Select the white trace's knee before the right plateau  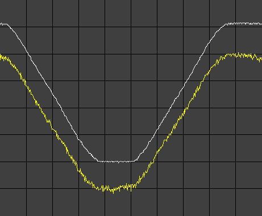click(x=224, y=24)
